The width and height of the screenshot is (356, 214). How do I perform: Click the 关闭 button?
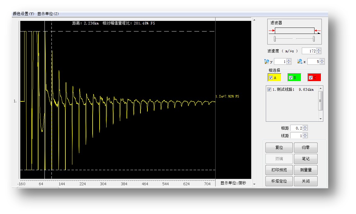tap(306, 181)
